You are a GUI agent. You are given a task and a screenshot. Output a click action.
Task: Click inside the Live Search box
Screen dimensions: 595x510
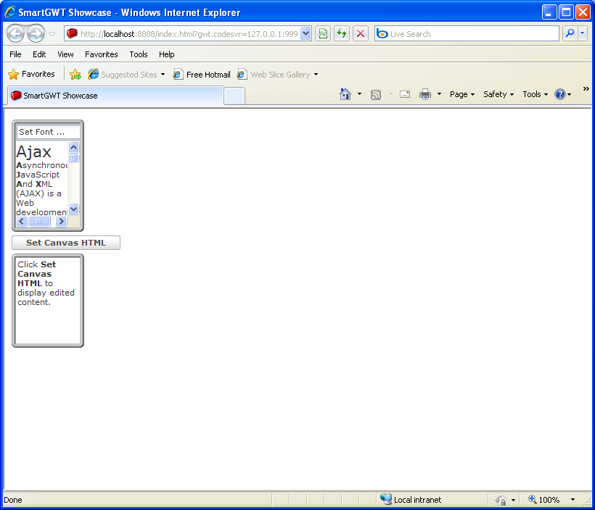(x=467, y=34)
